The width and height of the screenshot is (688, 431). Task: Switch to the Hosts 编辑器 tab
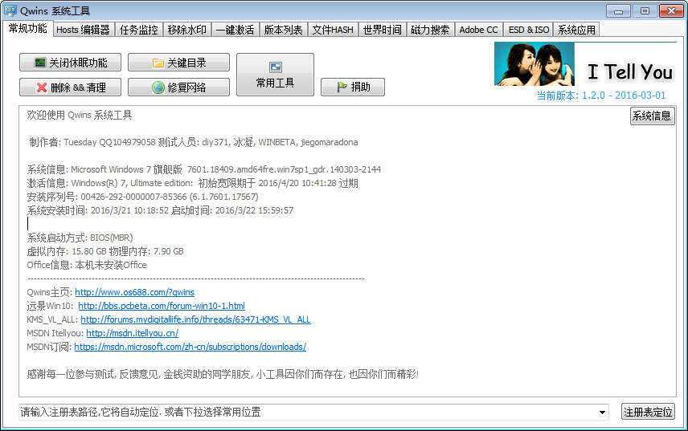(84, 30)
